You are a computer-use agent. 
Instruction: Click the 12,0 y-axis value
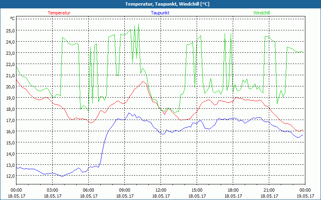(x=10, y=176)
